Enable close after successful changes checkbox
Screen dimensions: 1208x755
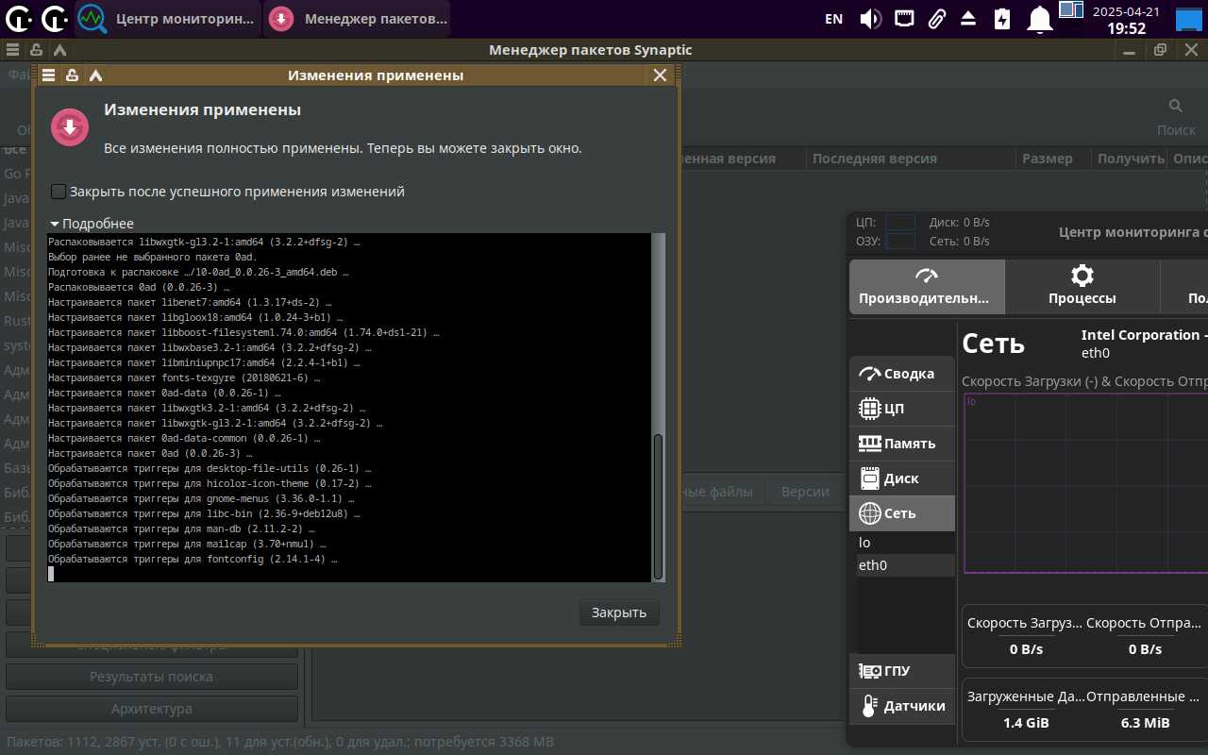(59, 192)
